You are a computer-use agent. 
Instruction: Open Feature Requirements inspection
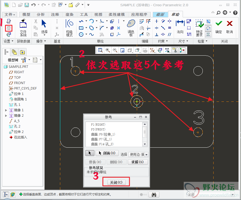[199, 28]
